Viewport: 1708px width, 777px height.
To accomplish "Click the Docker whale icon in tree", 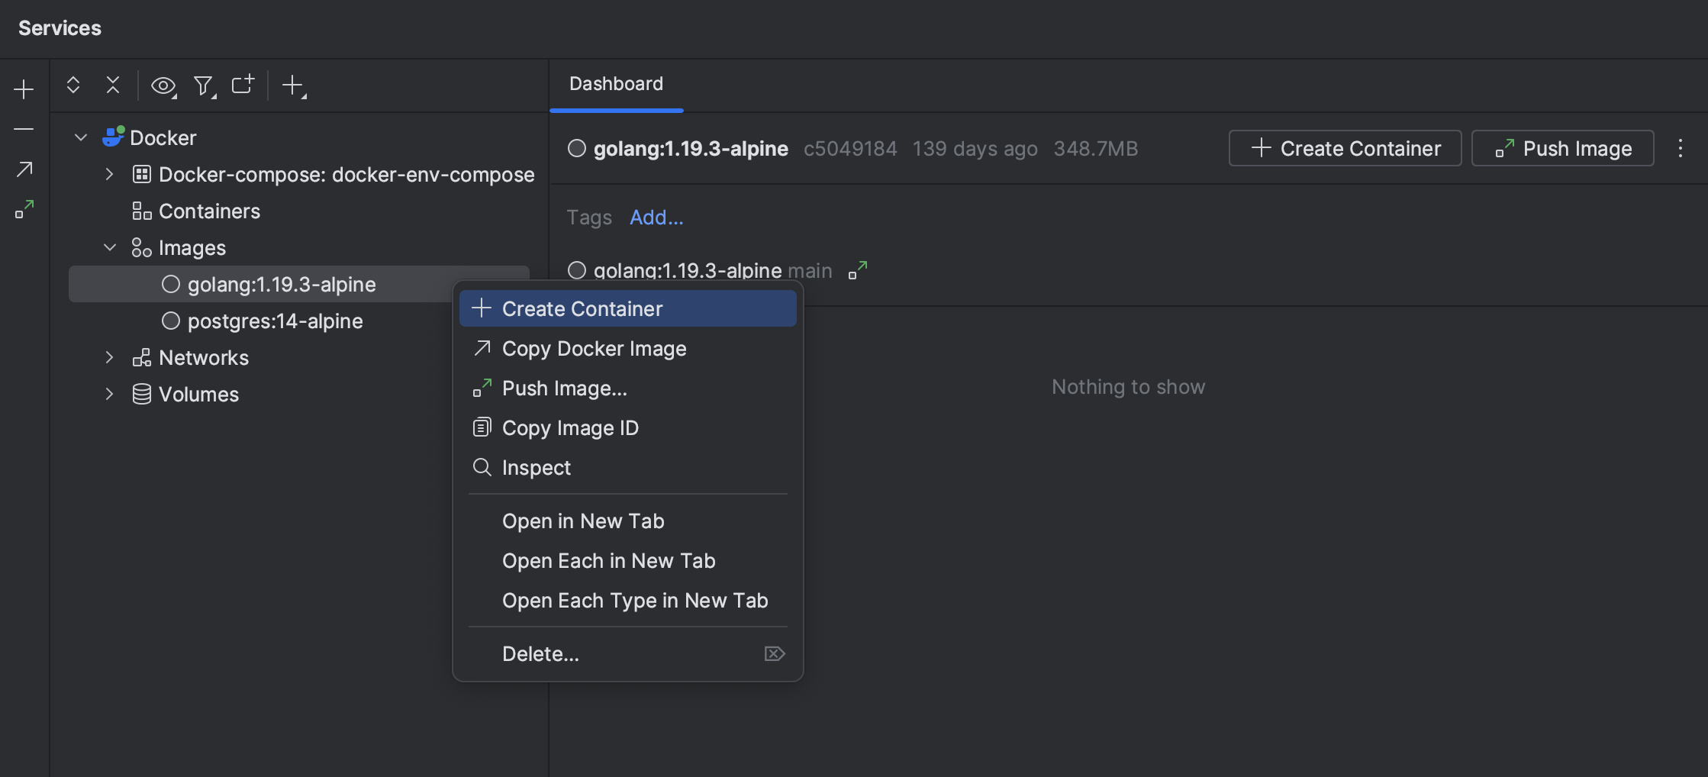I will [113, 137].
